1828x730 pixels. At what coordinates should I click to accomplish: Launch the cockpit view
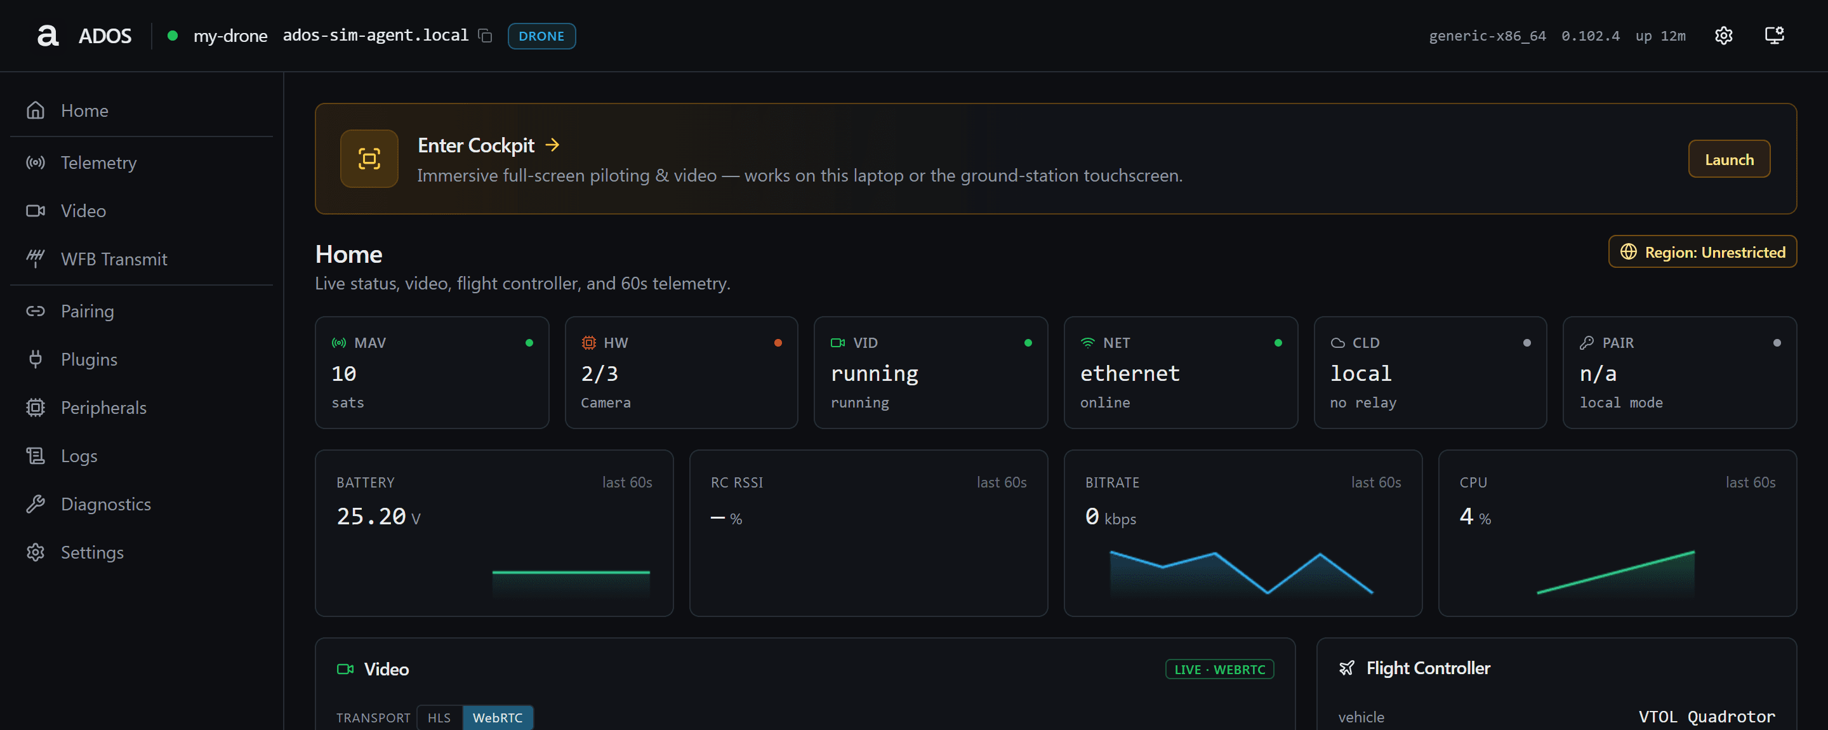(1728, 159)
